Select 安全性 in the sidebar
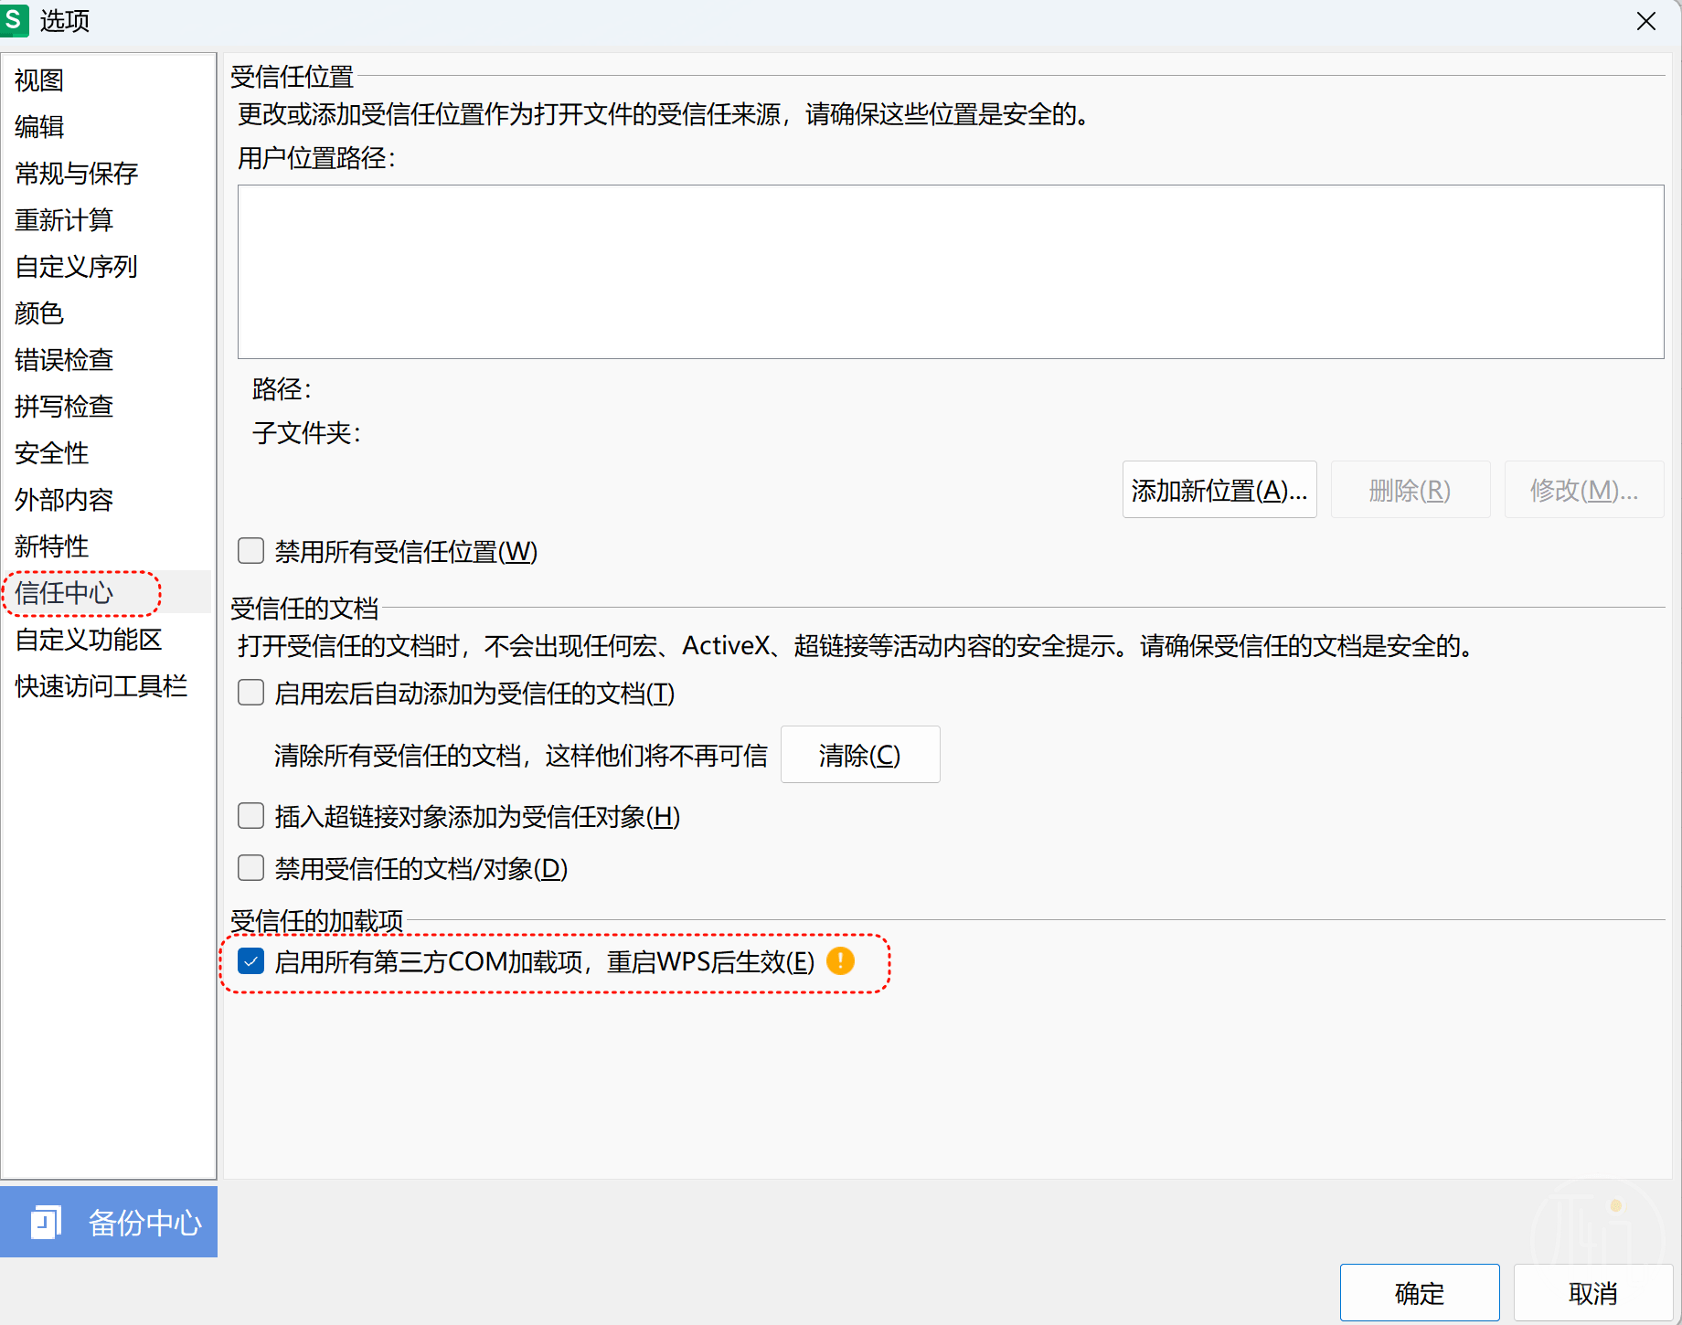Image resolution: width=1682 pixels, height=1325 pixels. (x=52, y=453)
